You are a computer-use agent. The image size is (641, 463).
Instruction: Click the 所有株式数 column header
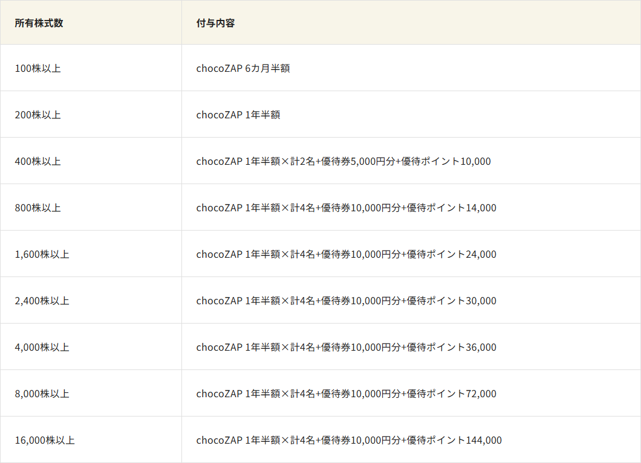click(x=39, y=23)
